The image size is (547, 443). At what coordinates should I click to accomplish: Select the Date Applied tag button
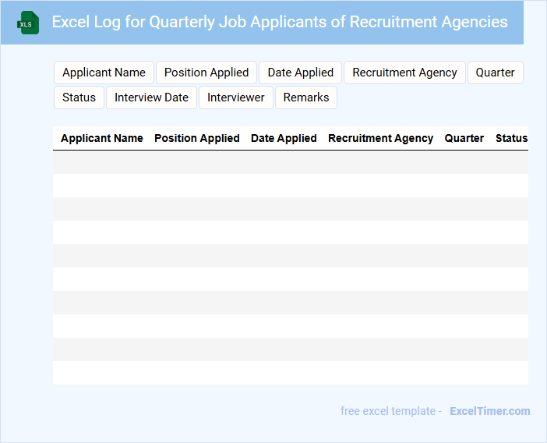coord(300,73)
